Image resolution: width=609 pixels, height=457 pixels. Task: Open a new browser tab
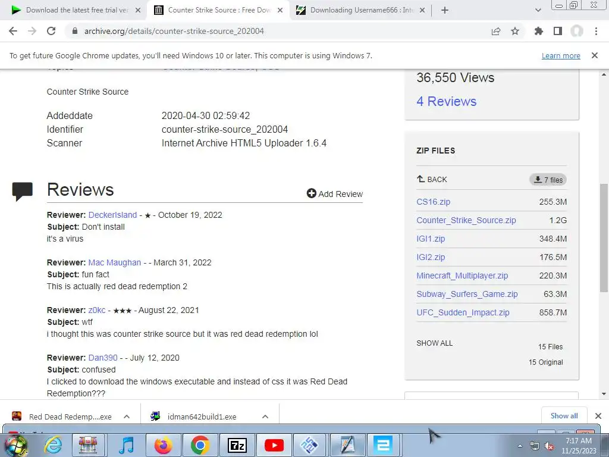445,11
